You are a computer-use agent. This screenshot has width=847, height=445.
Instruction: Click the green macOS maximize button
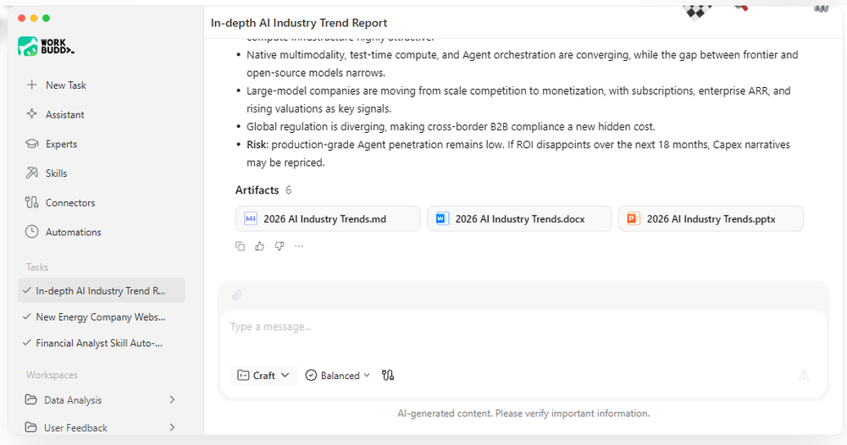(x=47, y=19)
